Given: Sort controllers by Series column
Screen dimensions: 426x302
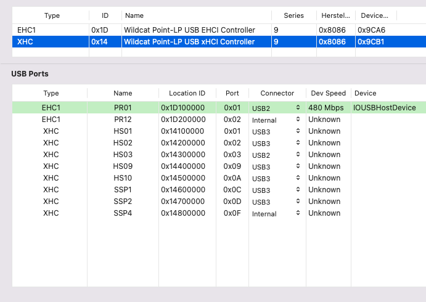Looking at the screenshot, I should point(293,15).
